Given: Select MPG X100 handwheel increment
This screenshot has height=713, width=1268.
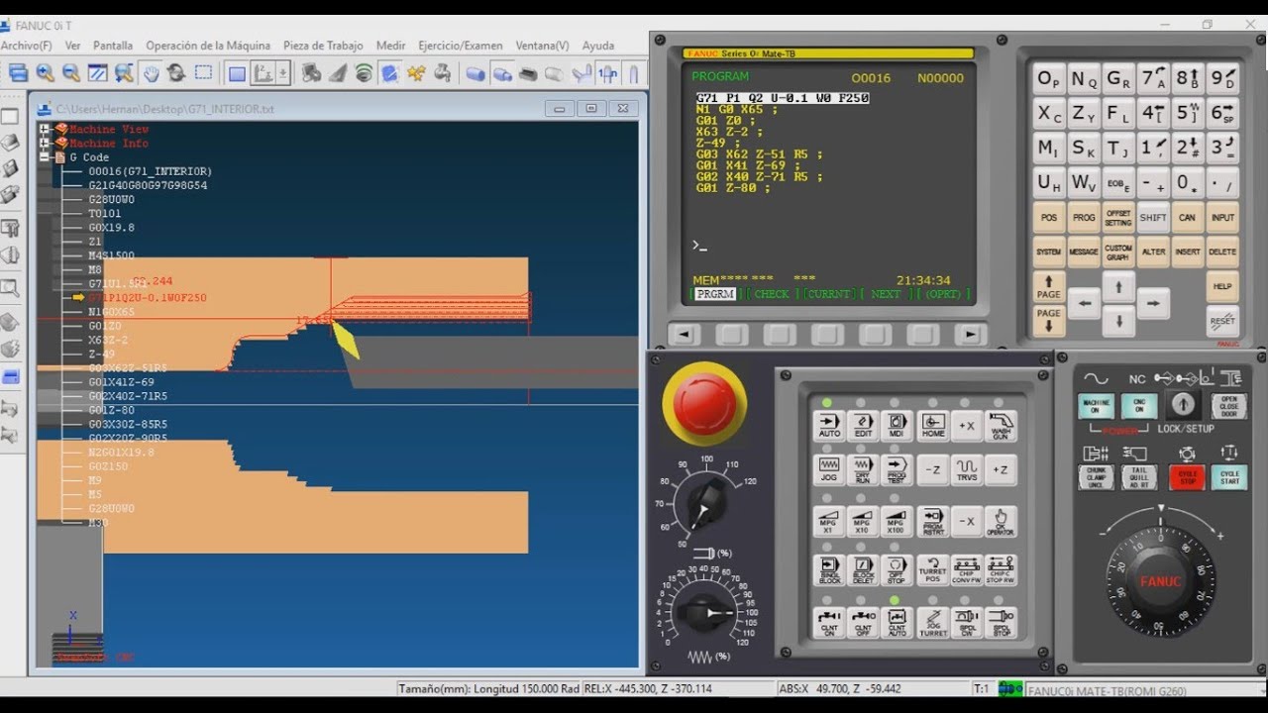Looking at the screenshot, I should click(x=897, y=522).
